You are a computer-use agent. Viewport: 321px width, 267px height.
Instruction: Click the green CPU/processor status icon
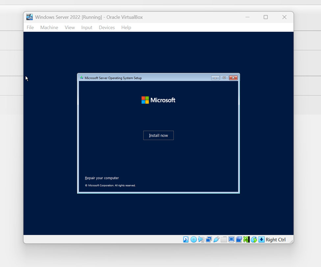click(246, 240)
